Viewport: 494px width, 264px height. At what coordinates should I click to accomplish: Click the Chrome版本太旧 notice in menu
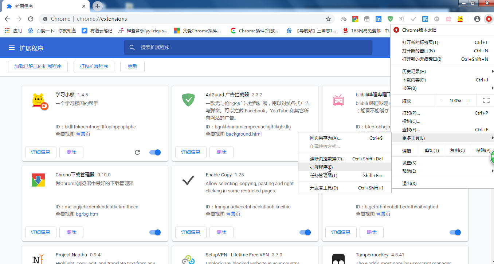[442, 30]
